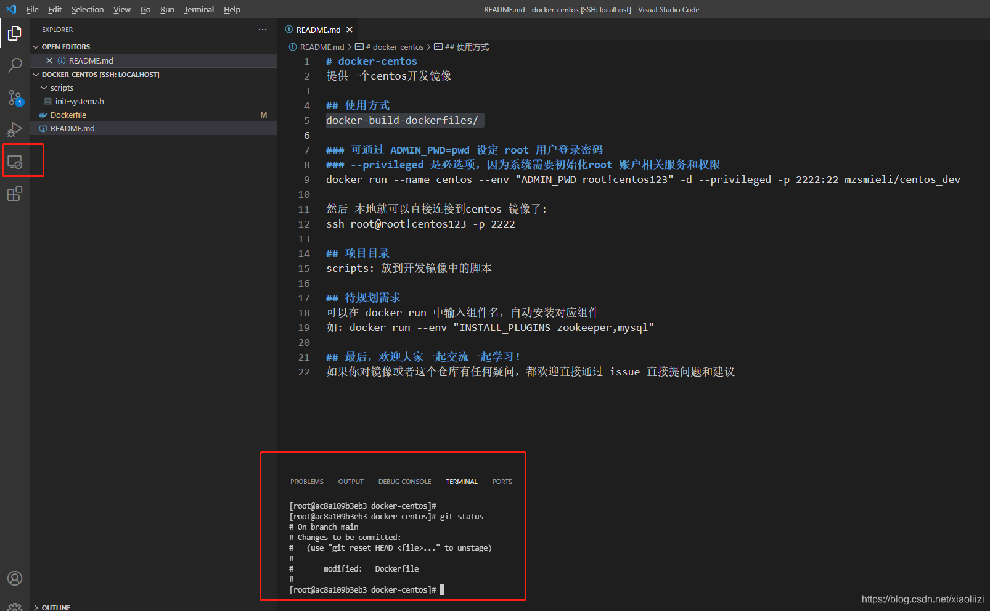Switch to the OUTPUT panel tab
This screenshot has height=611, width=990.
tap(351, 482)
